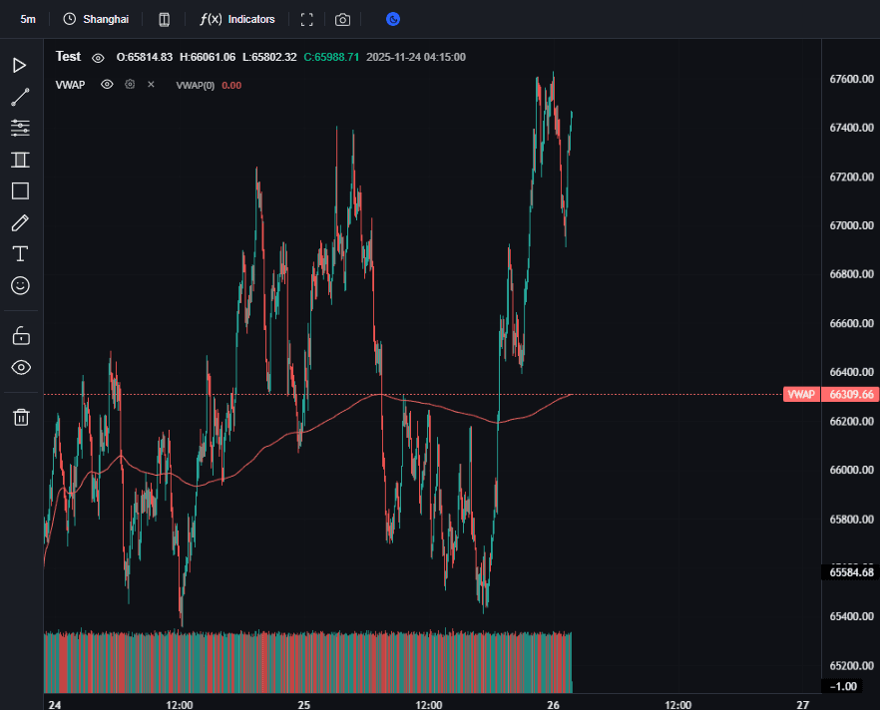Enter fullscreen chart mode
This screenshot has width=880, height=710.
307,19
